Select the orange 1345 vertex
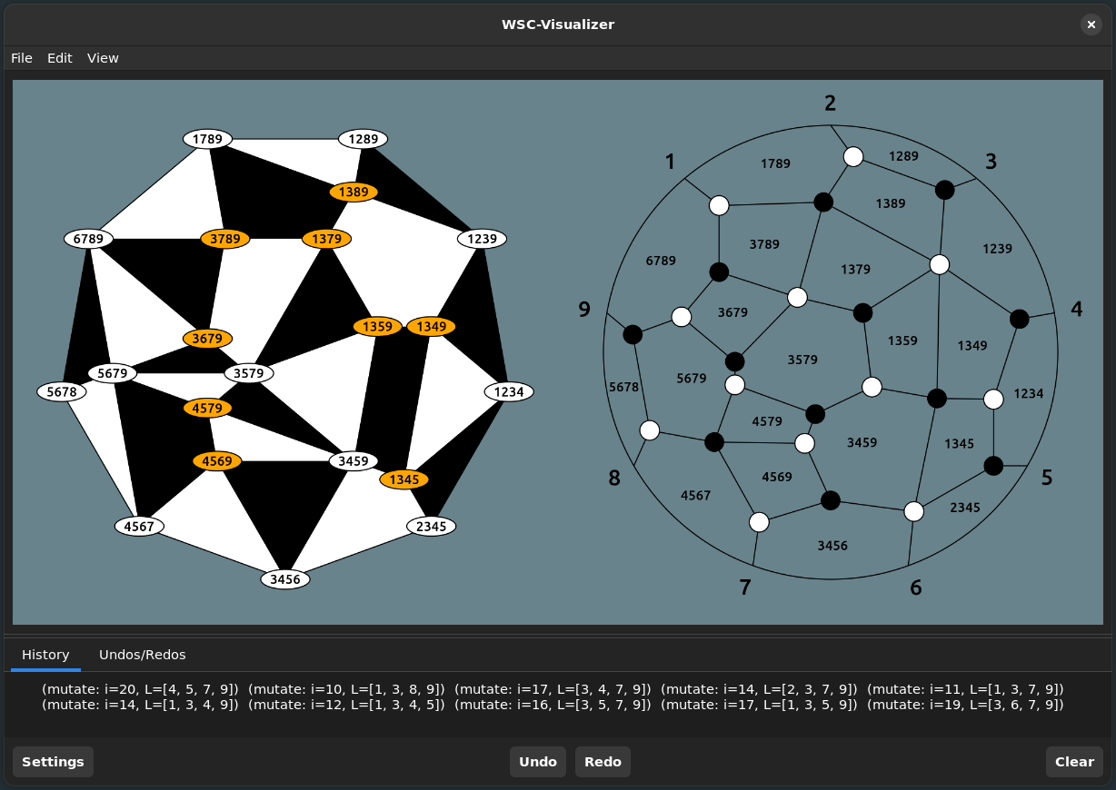 pos(404,479)
